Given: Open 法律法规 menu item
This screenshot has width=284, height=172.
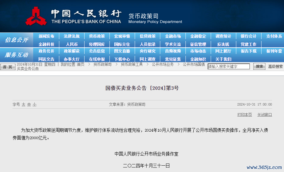Looking at the screenshot, I should click(71, 36).
